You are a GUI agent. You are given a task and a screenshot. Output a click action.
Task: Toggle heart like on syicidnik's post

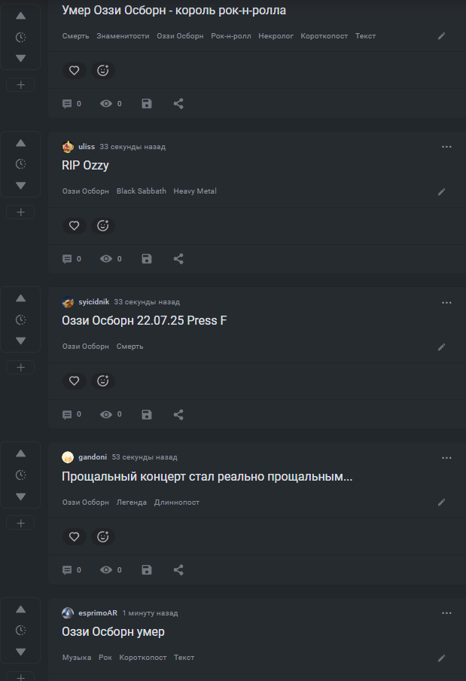pos(74,381)
